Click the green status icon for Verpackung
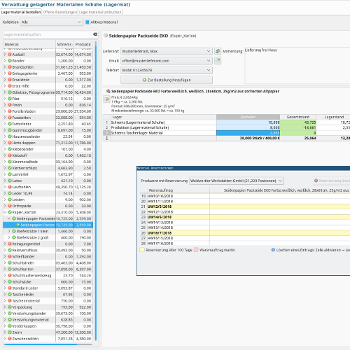 pyautogui.click(x=10, y=307)
